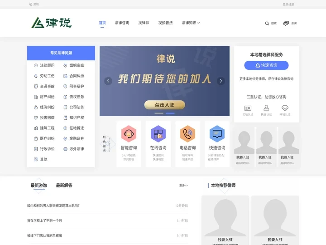This screenshot has width=326, height=245.
Task: Open the 咨询 chat bubble icon
Action: tap(286, 23)
